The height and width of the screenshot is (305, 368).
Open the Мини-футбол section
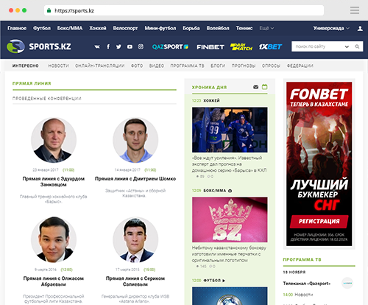[x=160, y=28]
